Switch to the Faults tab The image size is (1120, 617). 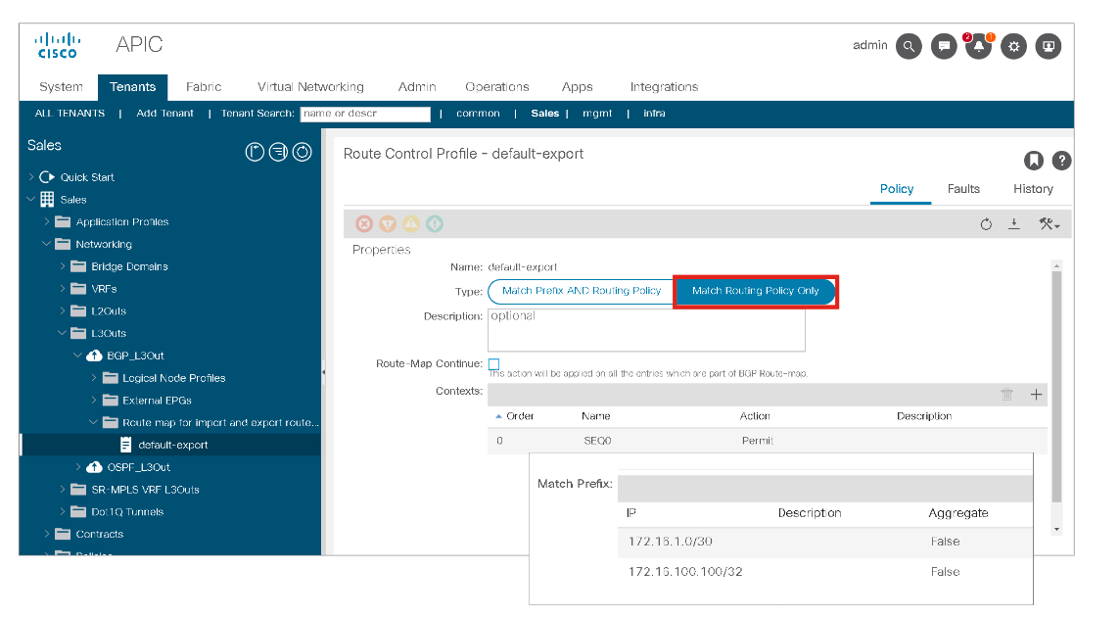click(x=963, y=189)
